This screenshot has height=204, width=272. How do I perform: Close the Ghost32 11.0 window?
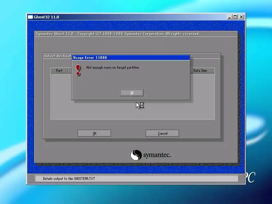[x=241, y=17]
